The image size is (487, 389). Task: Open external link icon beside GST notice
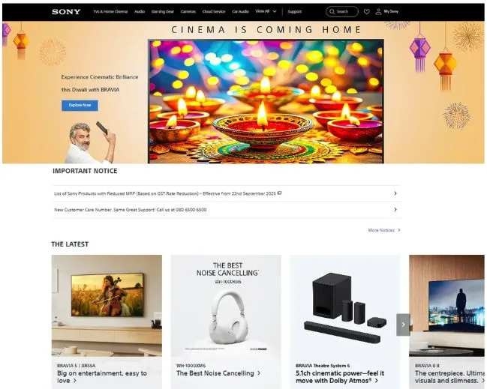279,193
